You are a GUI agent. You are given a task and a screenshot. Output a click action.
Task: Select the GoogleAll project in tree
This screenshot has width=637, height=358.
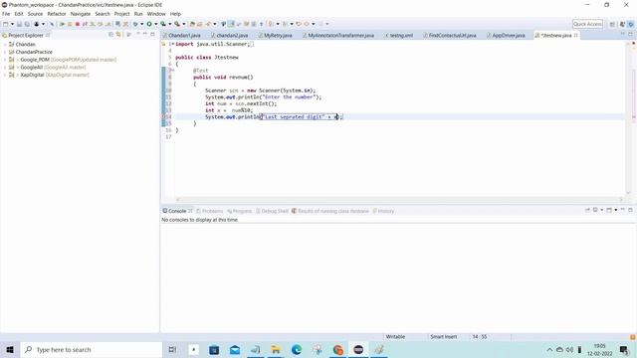click(53, 68)
